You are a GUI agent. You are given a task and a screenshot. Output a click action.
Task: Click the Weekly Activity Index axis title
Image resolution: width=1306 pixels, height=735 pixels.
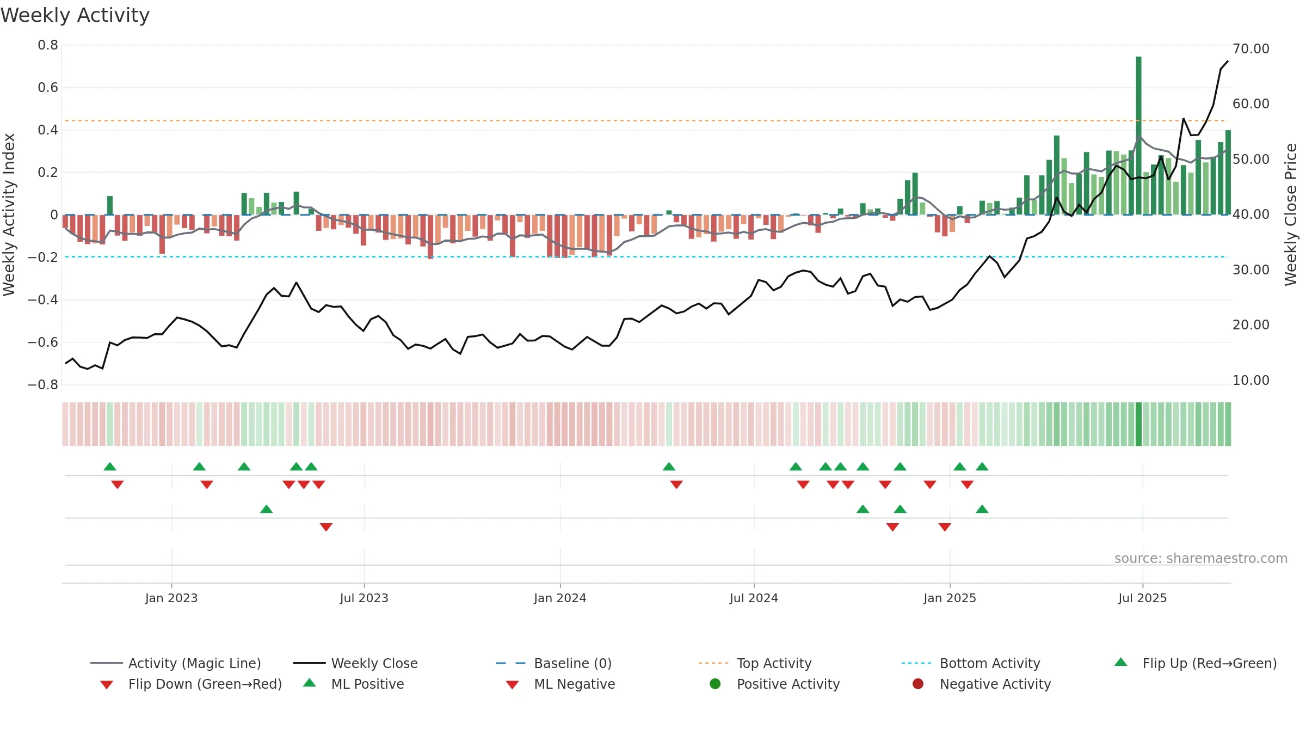coord(9,215)
